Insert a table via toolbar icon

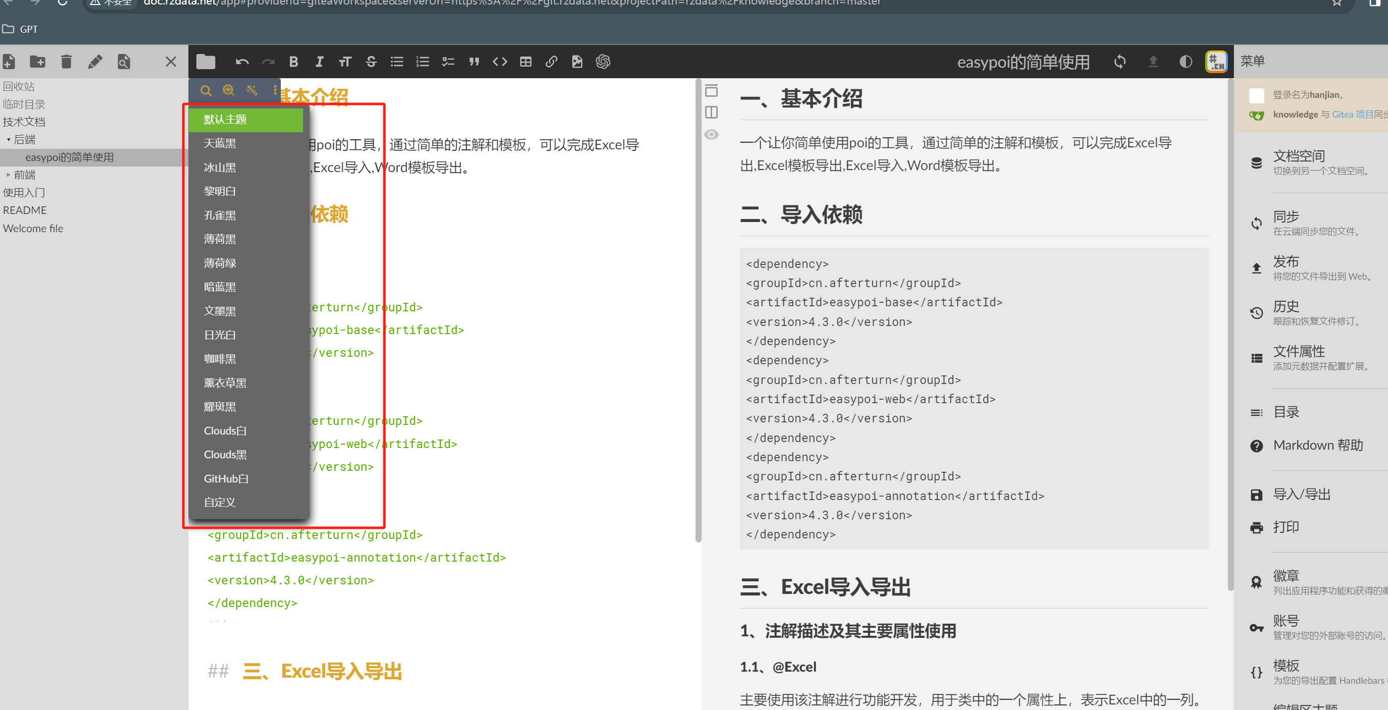525,62
